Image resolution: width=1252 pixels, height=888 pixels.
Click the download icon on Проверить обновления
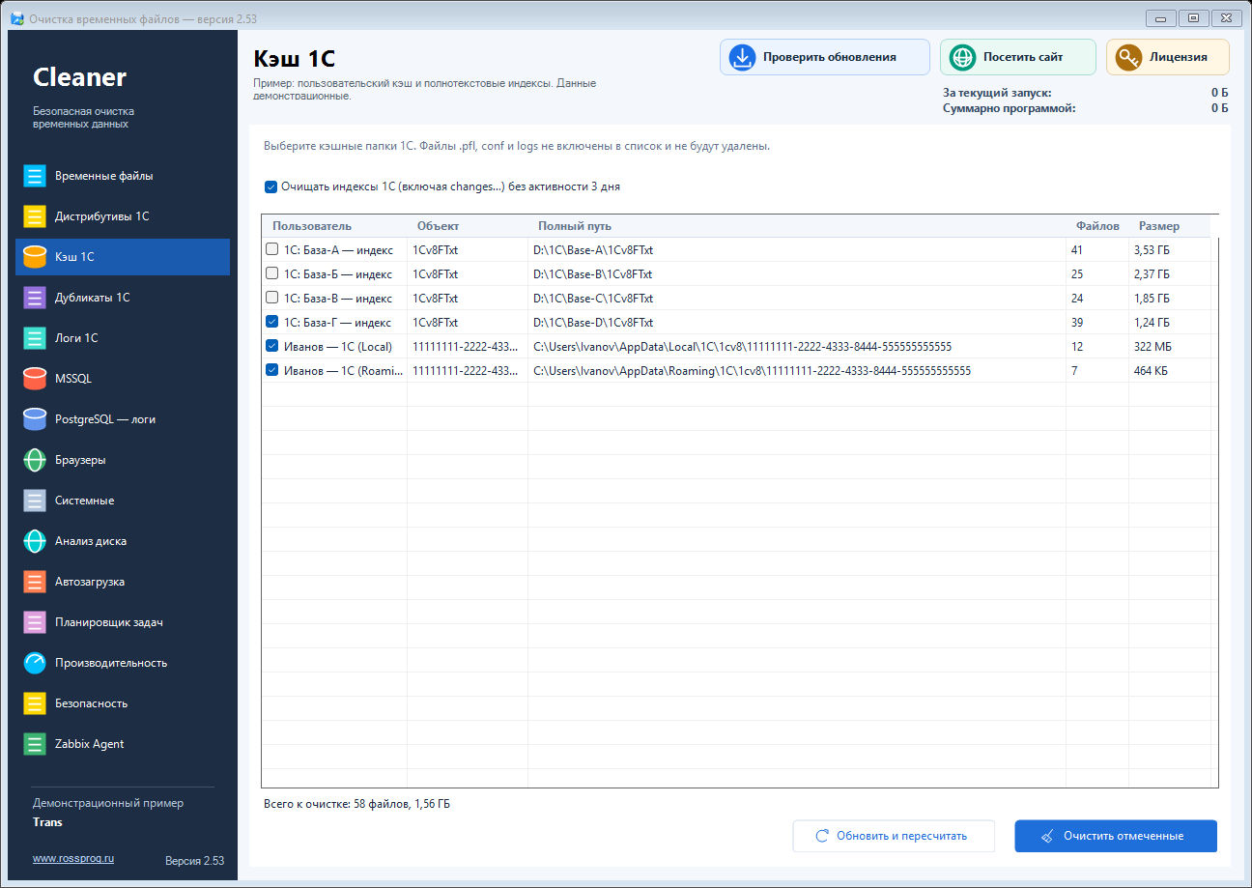[742, 57]
